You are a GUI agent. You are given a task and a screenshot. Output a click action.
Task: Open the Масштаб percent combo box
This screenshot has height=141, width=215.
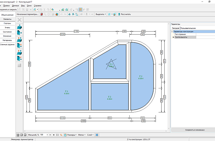(44, 135)
